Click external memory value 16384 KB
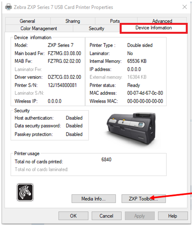 (137, 77)
